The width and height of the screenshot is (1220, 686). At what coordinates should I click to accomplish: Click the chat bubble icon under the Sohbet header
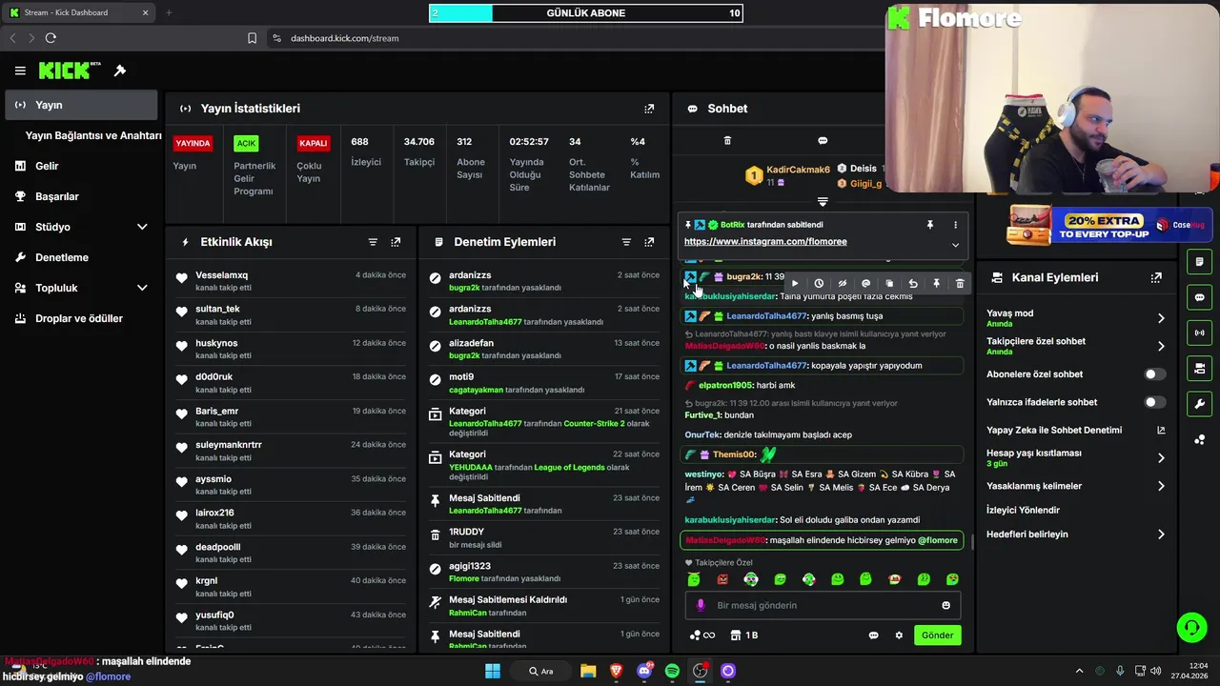(x=823, y=141)
